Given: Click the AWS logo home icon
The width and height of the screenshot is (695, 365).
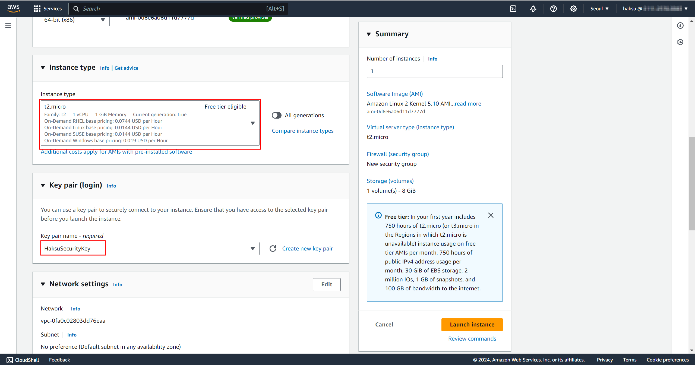Looking at the screenshot, I should 13,8.
